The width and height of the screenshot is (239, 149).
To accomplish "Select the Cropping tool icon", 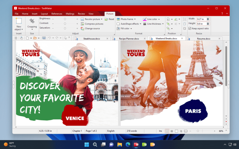I will tap(32, 21).
